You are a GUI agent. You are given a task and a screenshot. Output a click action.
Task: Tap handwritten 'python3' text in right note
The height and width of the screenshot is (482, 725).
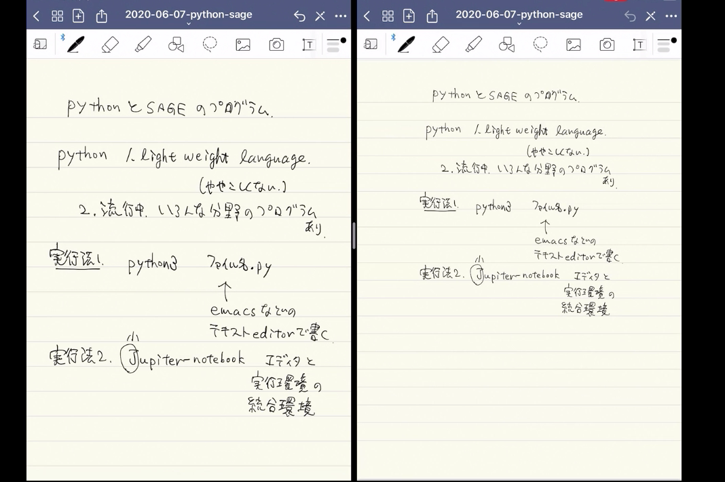[x=494, y=207]
